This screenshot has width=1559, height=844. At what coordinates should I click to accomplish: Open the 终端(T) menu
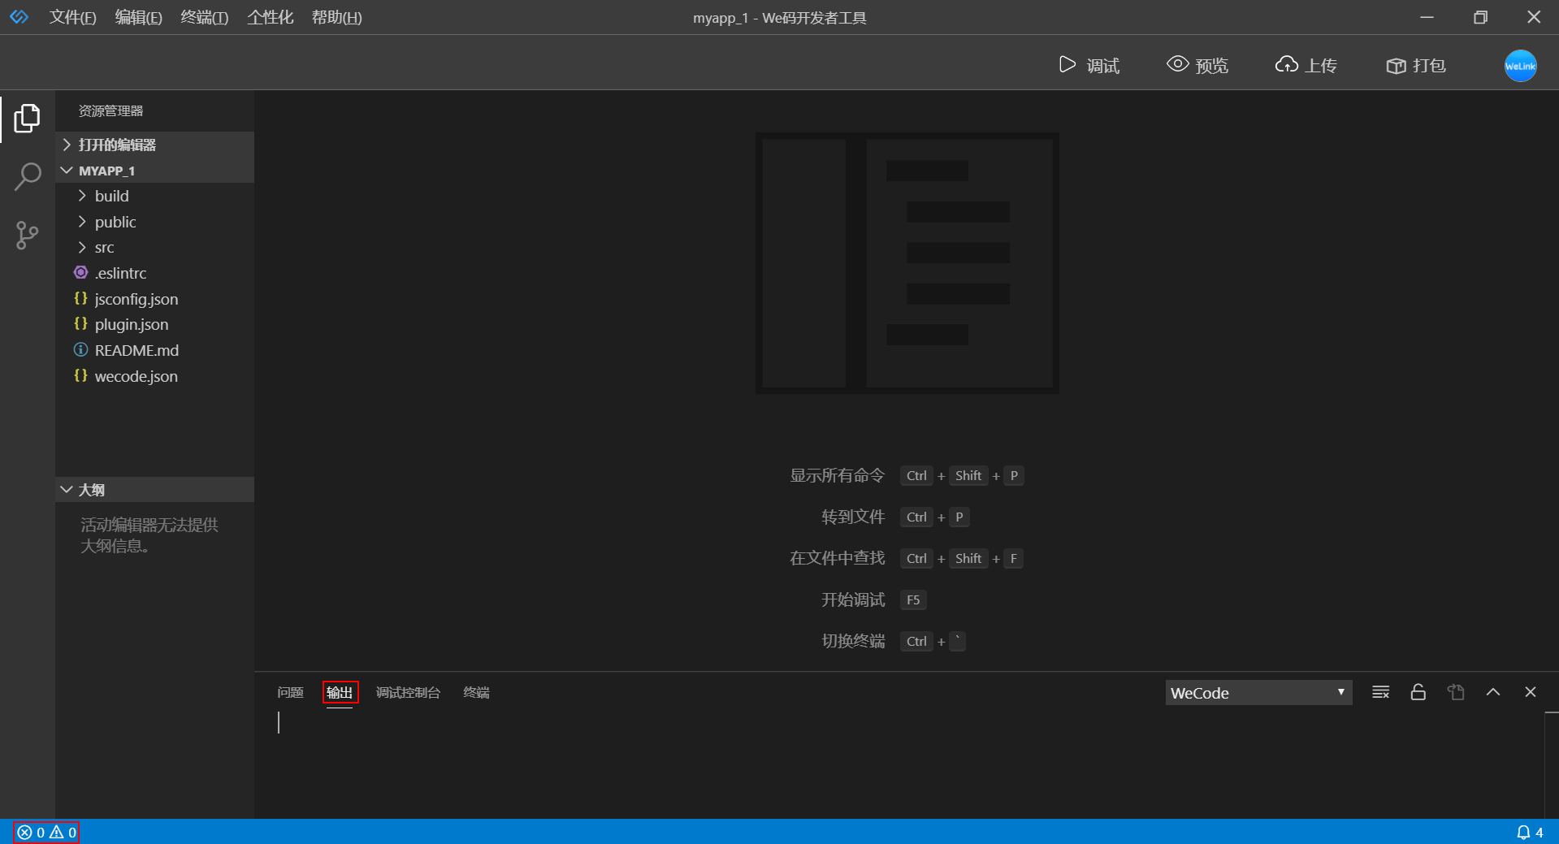pos(203,17)
